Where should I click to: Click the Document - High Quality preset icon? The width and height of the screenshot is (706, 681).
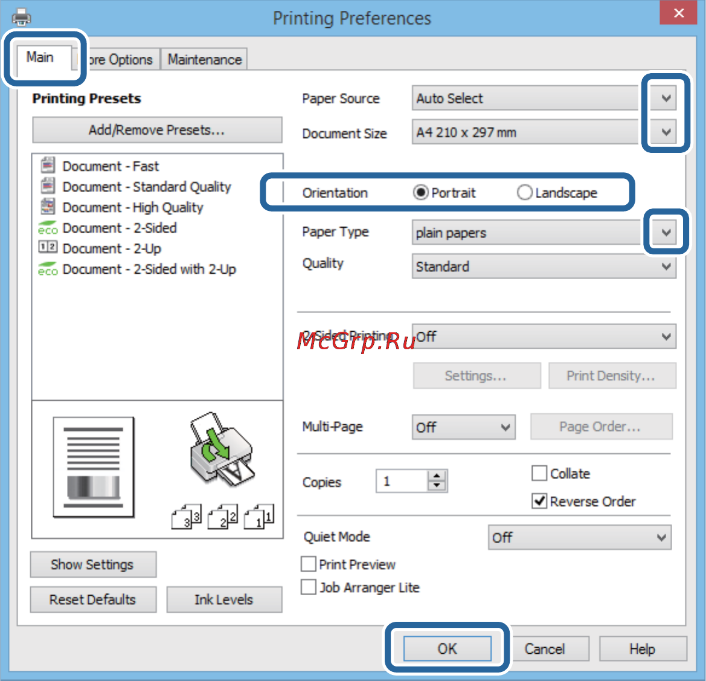point(48,206)
